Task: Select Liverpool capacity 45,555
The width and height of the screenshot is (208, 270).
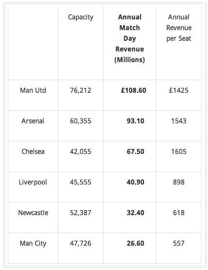Action: tap(81, 182)
